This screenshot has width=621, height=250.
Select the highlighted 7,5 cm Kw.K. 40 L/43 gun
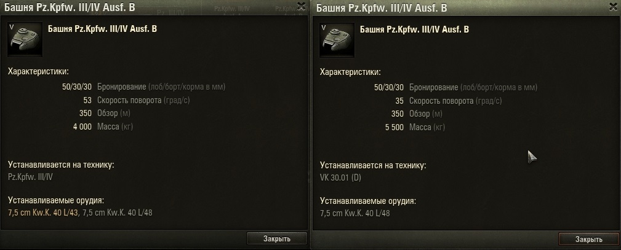[x=42, y=213]
